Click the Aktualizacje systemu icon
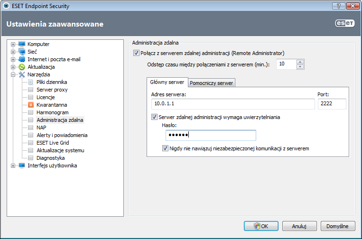The height and width of the screenshot is (239, 362). point(30,150)
